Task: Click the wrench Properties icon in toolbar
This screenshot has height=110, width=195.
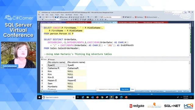Action: (x=126, y=17)
